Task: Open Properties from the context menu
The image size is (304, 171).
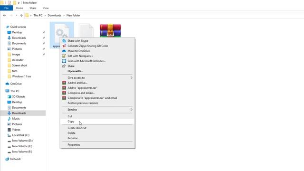Action: [x=97, y=145]
